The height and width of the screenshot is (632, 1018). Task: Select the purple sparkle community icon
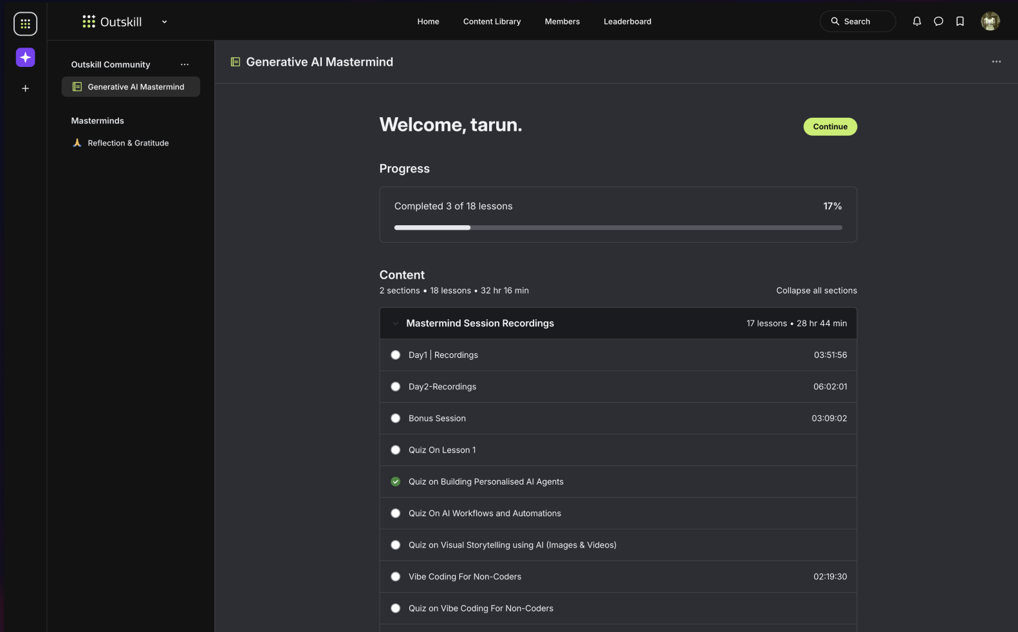[x=25, y=57]
